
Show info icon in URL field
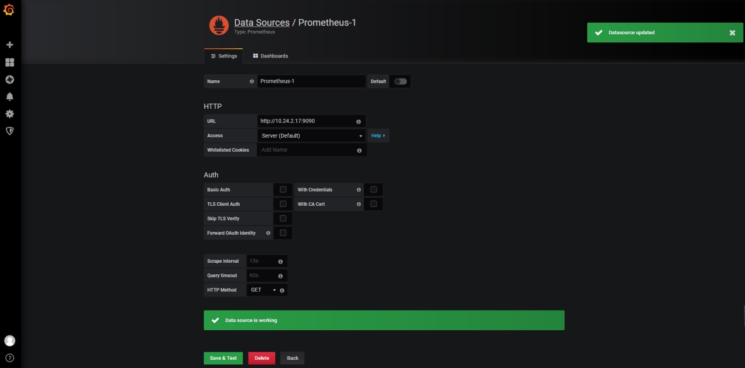click(x=359, y=122)
